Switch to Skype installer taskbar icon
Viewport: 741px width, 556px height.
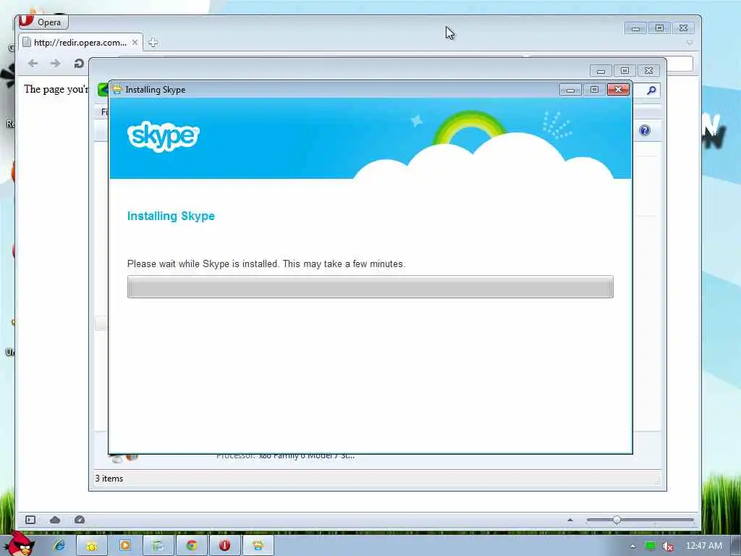coord(258,546)
